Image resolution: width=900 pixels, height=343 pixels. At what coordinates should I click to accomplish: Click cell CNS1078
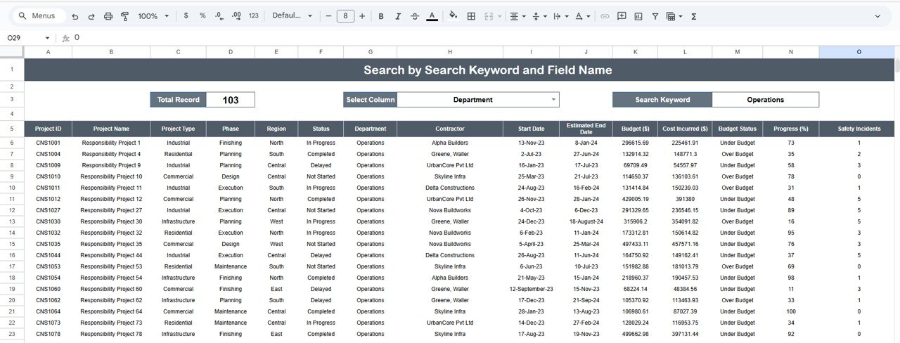click(x=48, y=334)
